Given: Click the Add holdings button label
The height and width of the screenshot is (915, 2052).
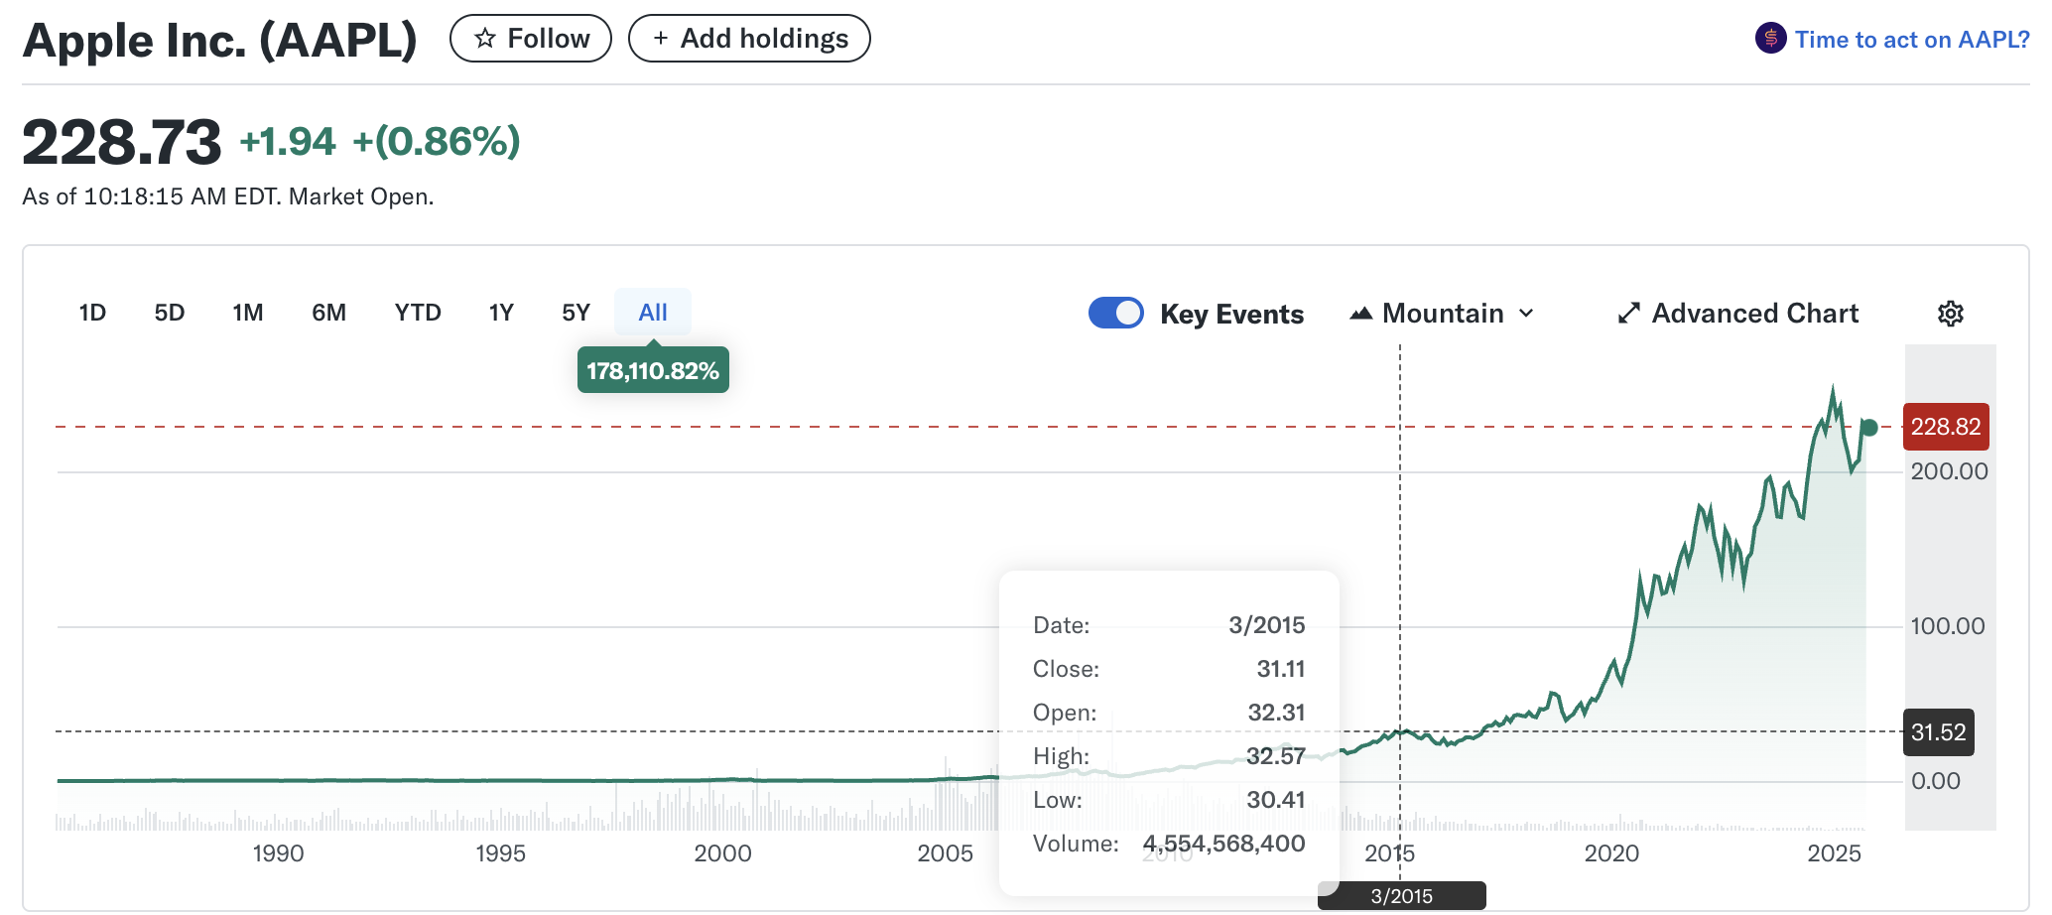Looking at the screenshot, I should pyautogui.click(x=764, y=39).
